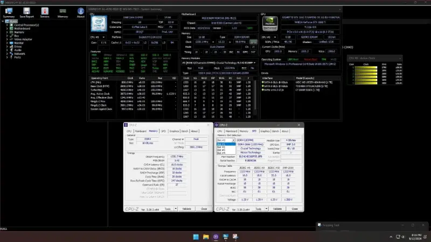Open Tools dropdown arrow in CPU-Z Memory window

[x=176, y=209]
